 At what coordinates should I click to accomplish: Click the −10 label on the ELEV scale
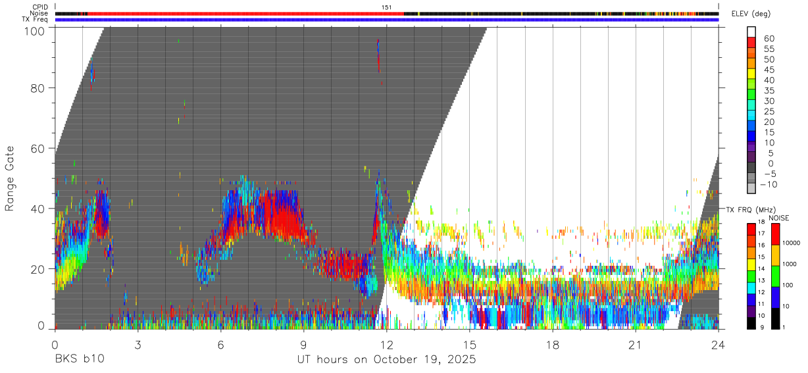coord(769,184)
